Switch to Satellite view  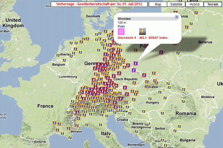click(176, 4)
